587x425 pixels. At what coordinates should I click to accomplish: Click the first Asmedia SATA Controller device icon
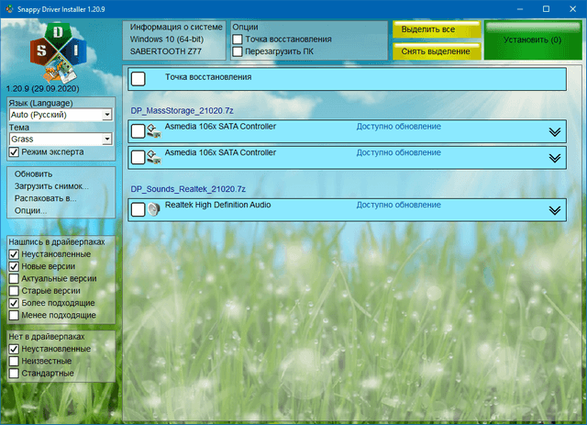pos(154,132)
